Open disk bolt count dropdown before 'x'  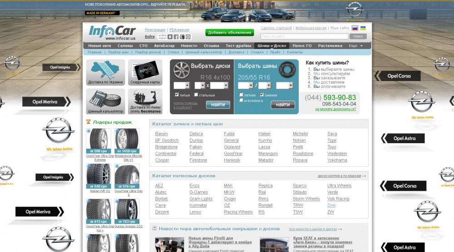[200, 86]
